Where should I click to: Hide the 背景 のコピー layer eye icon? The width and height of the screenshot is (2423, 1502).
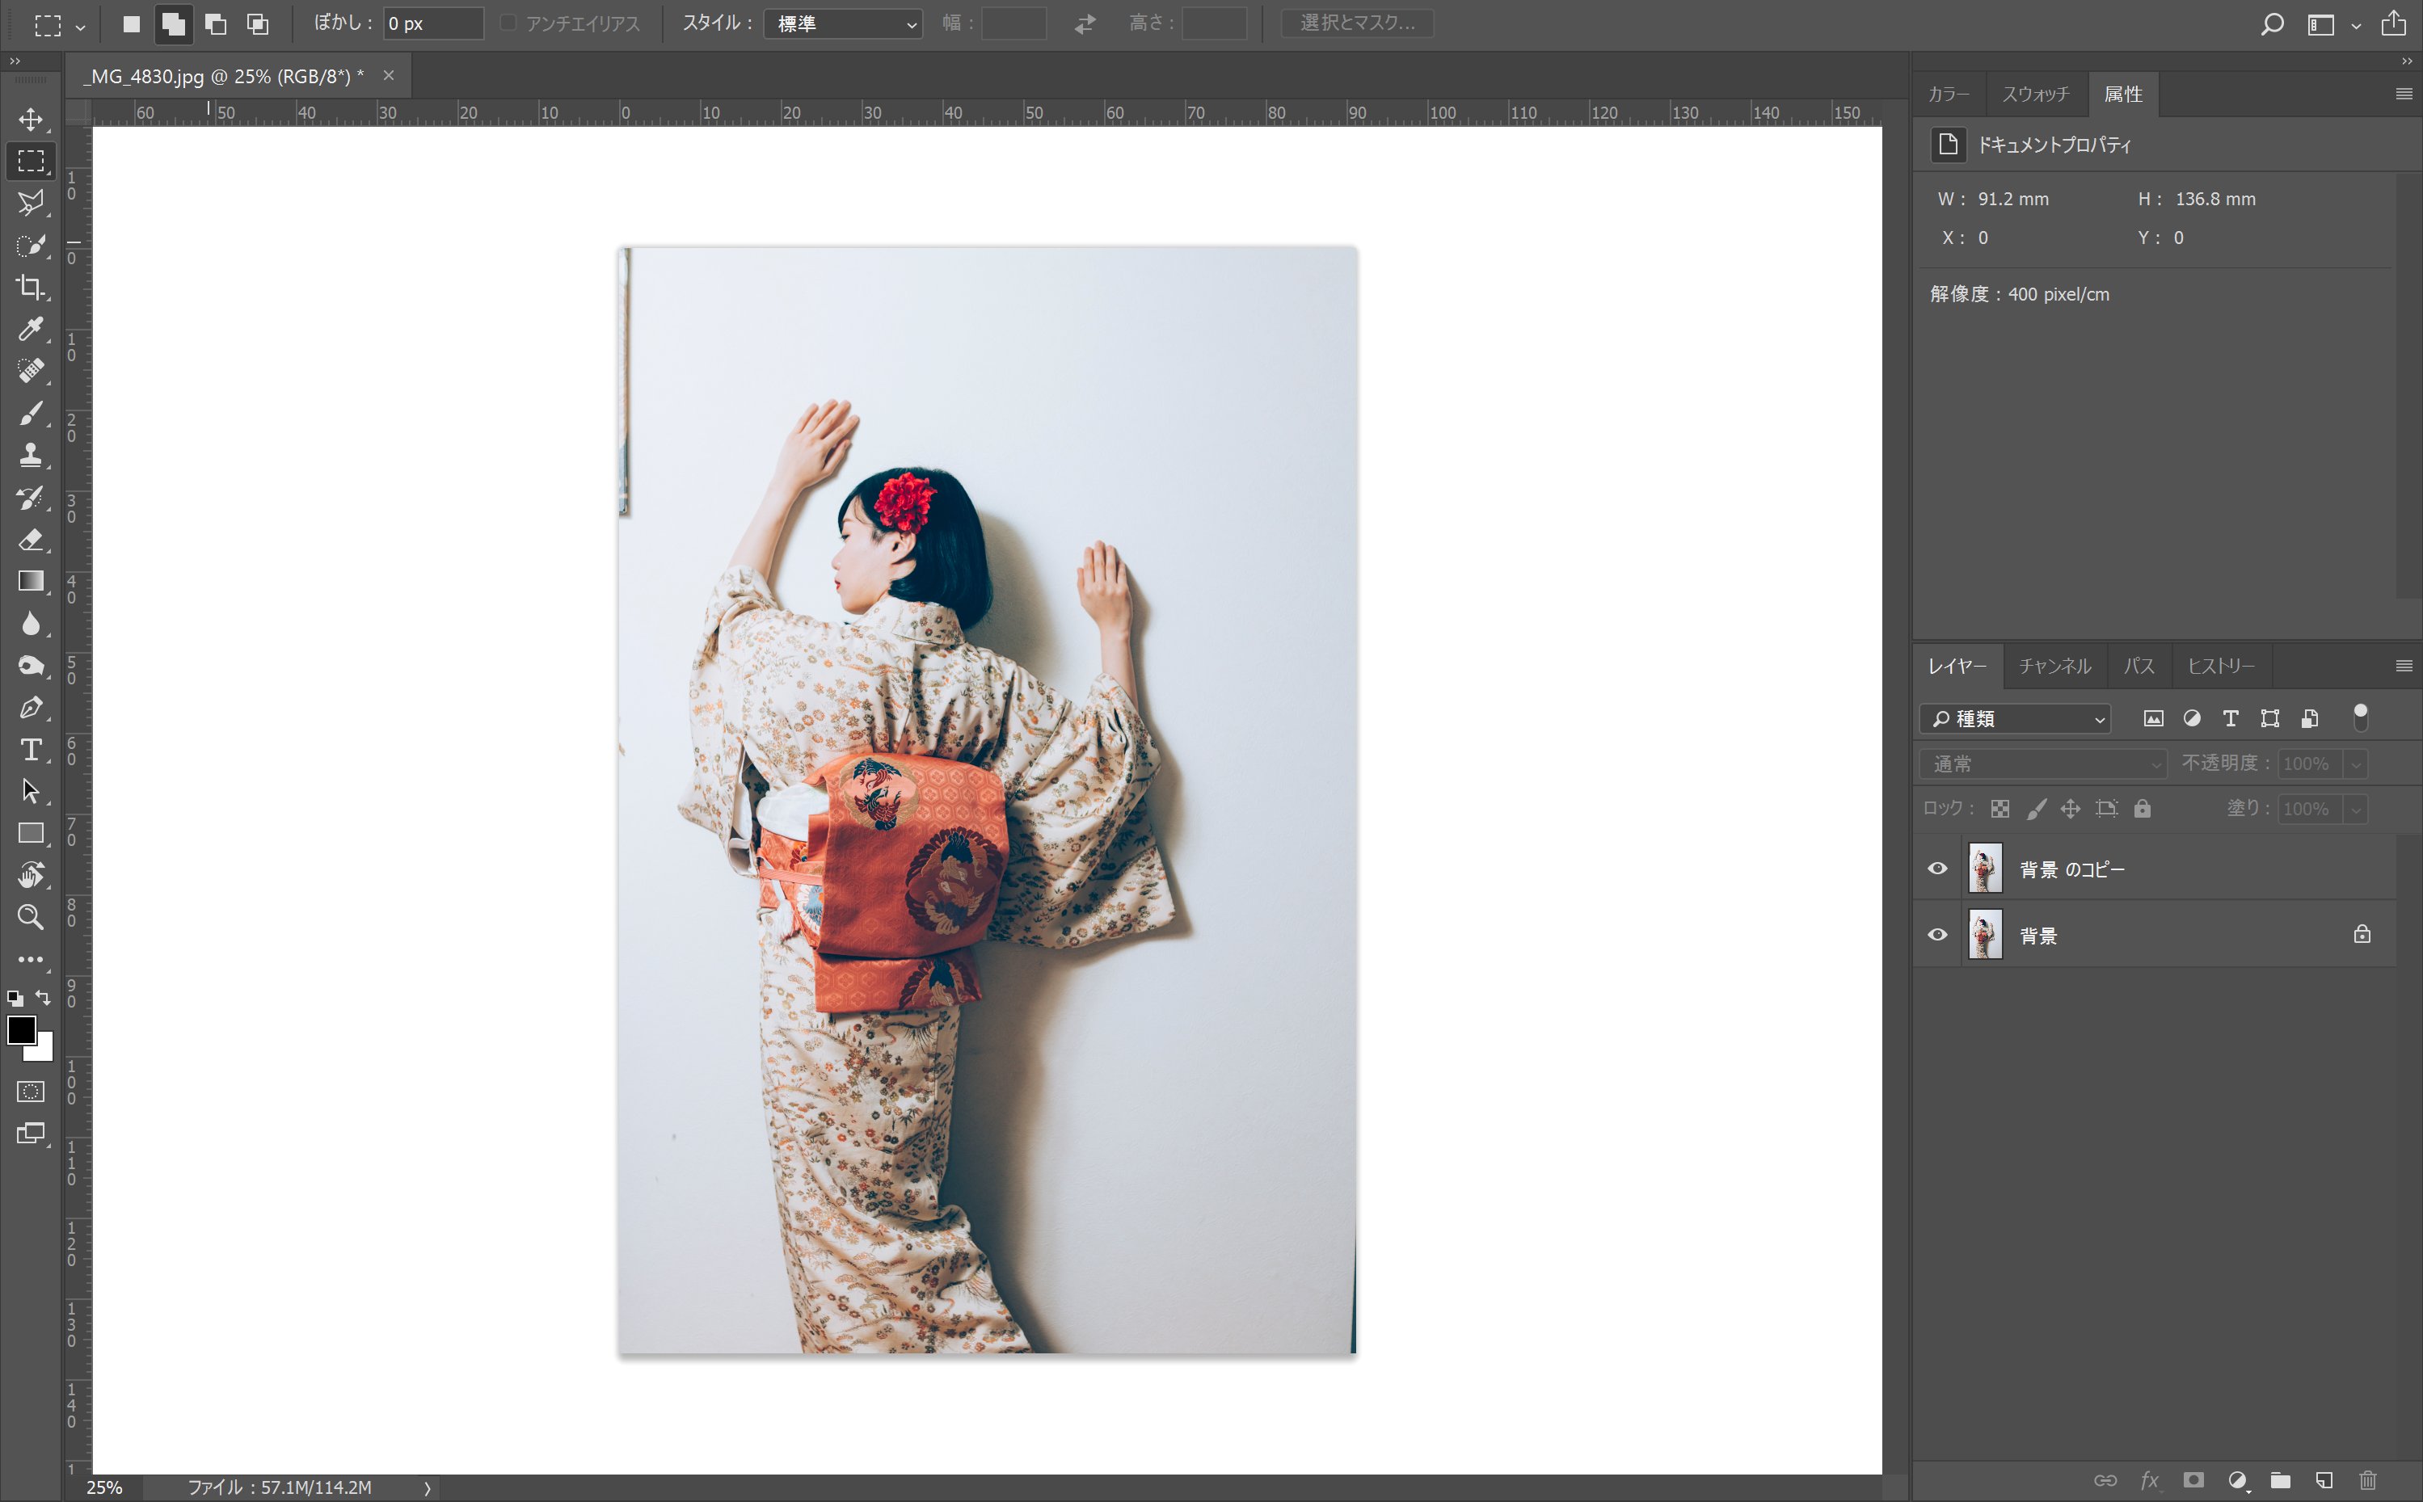point(1937,869)
